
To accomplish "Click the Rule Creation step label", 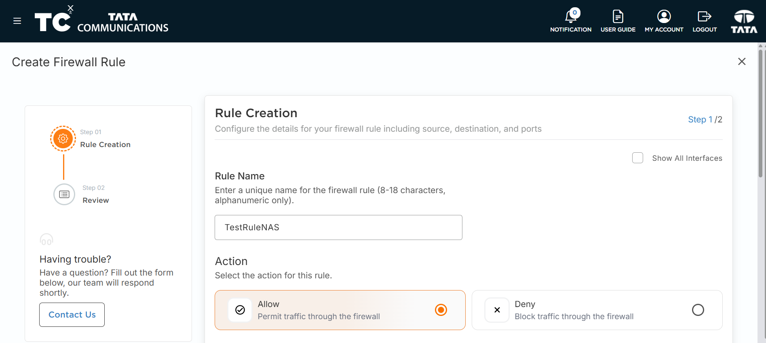I will click(x=105, y=145).
